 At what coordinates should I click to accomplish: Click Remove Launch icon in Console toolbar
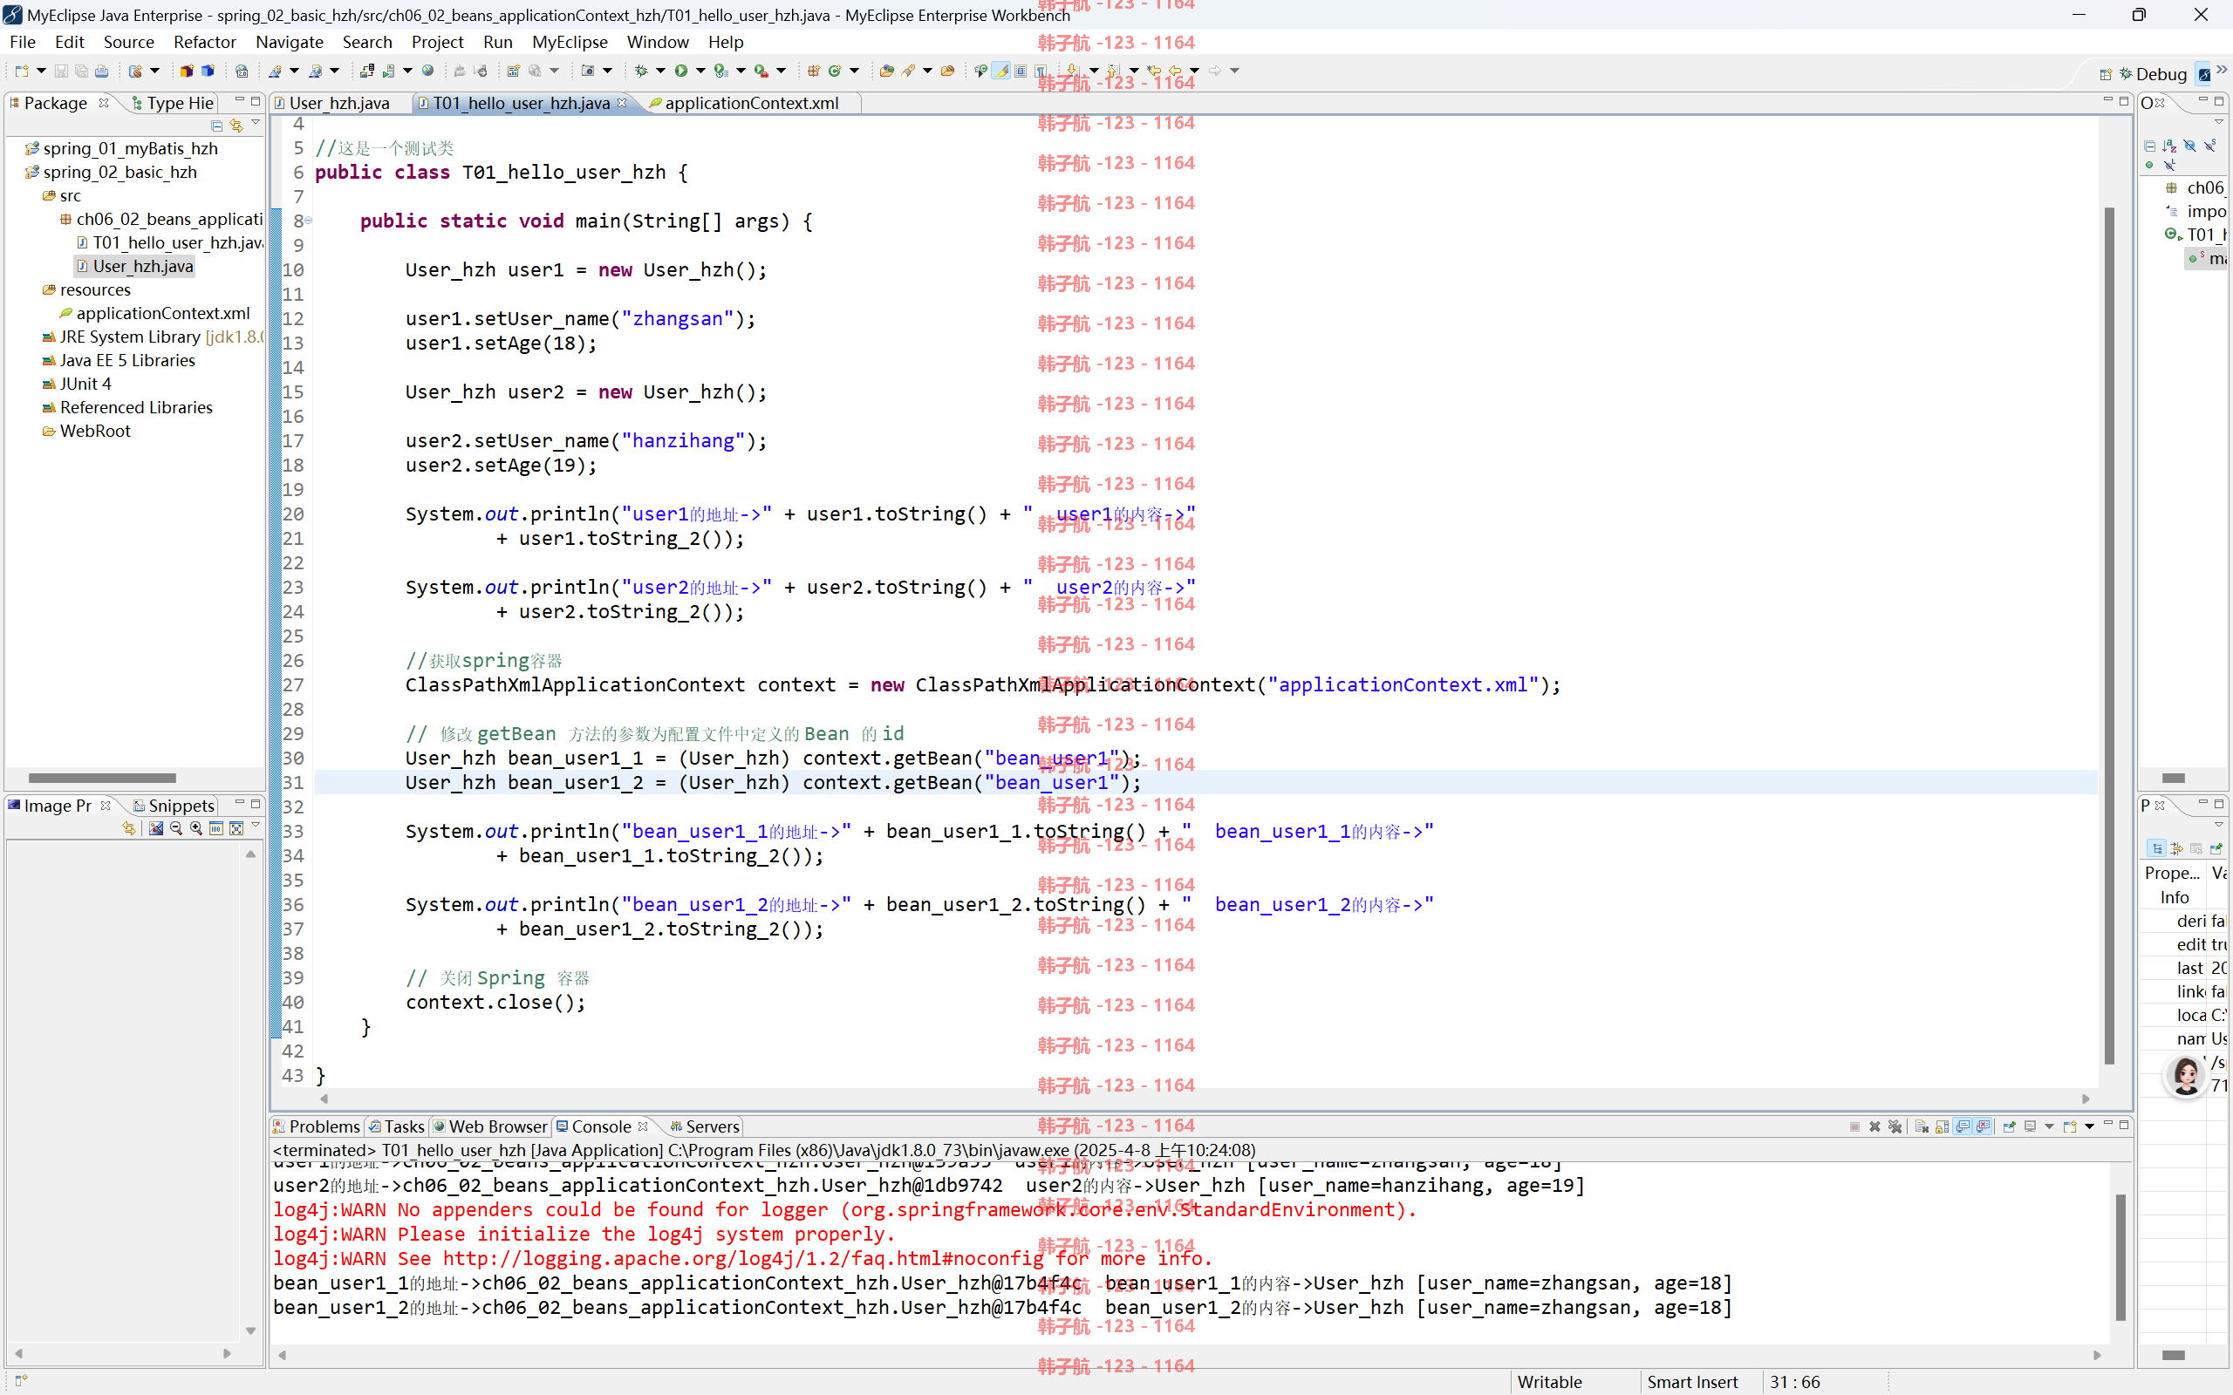coord(1875,1126)
